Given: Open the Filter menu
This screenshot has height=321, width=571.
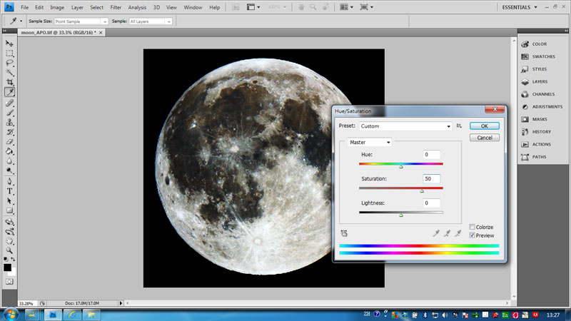Looking at the screenshot, I should pos(116,7).
